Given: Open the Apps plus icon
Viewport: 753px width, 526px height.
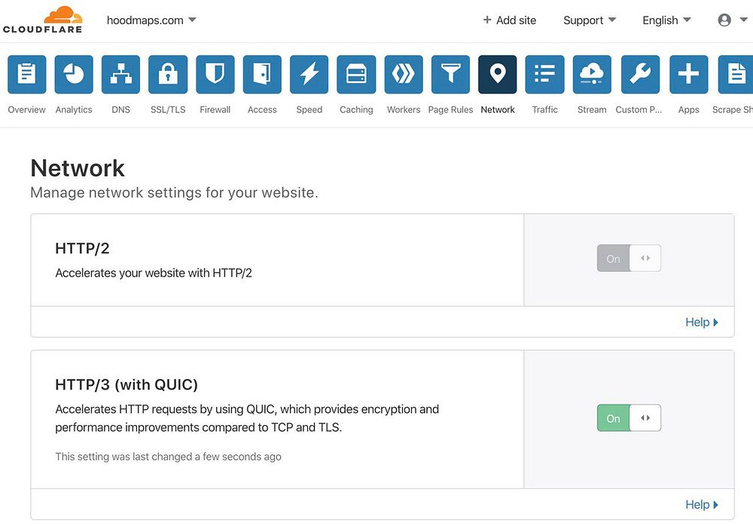Looking at the screenshot, I should [x=689, y=74].
